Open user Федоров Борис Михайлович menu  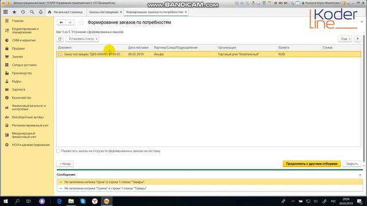321,3
